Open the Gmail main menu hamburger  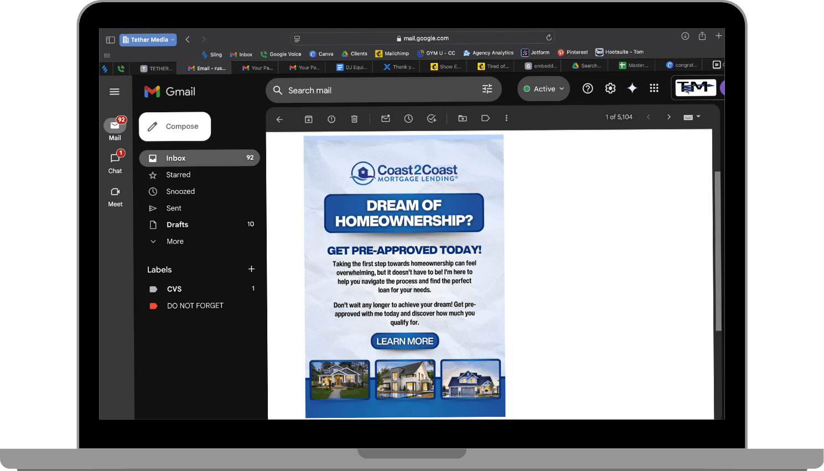pyautogui.click(x=115, y=92)
